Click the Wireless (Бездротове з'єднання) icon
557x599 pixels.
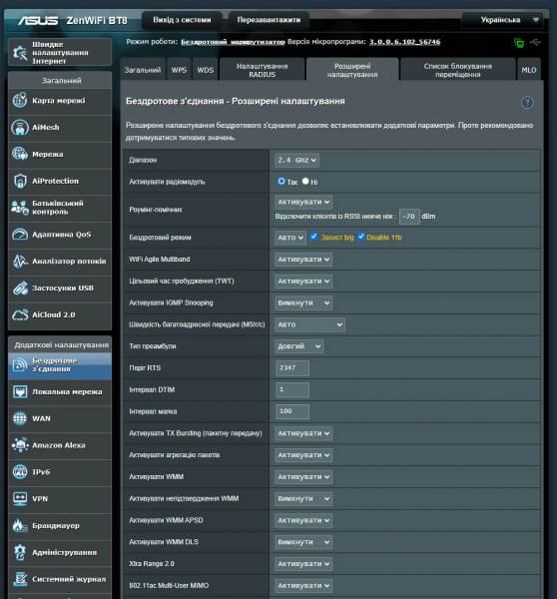point(20,364)
